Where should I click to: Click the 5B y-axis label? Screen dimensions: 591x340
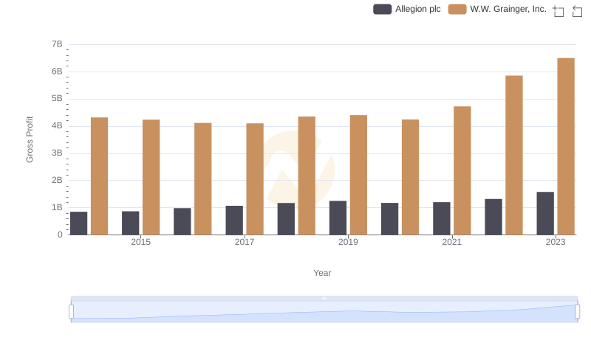tap(57, 99)
